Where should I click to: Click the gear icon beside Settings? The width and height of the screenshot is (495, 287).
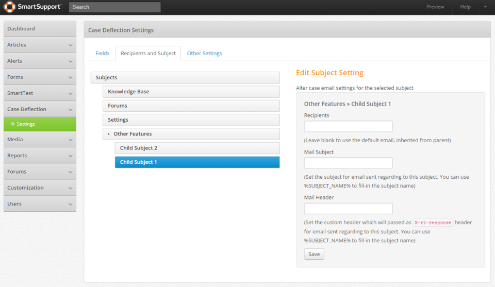coord(12,124)
